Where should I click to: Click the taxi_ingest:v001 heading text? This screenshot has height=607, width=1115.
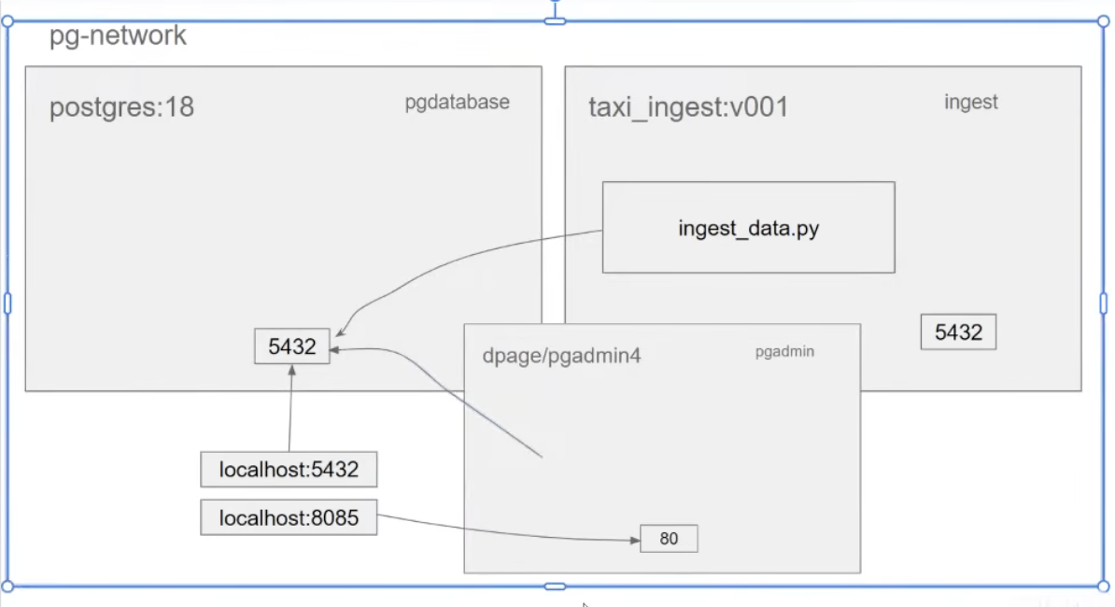688,107
